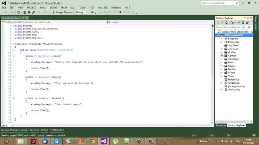Pin the Solution Explorer panel
This screenshot has width=259, height=145.
coord(248,18)
